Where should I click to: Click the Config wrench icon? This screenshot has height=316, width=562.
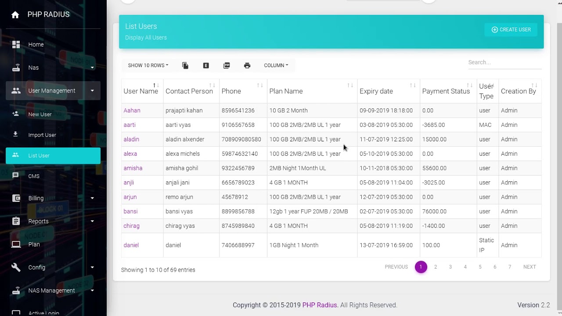[x=16, y=267]
